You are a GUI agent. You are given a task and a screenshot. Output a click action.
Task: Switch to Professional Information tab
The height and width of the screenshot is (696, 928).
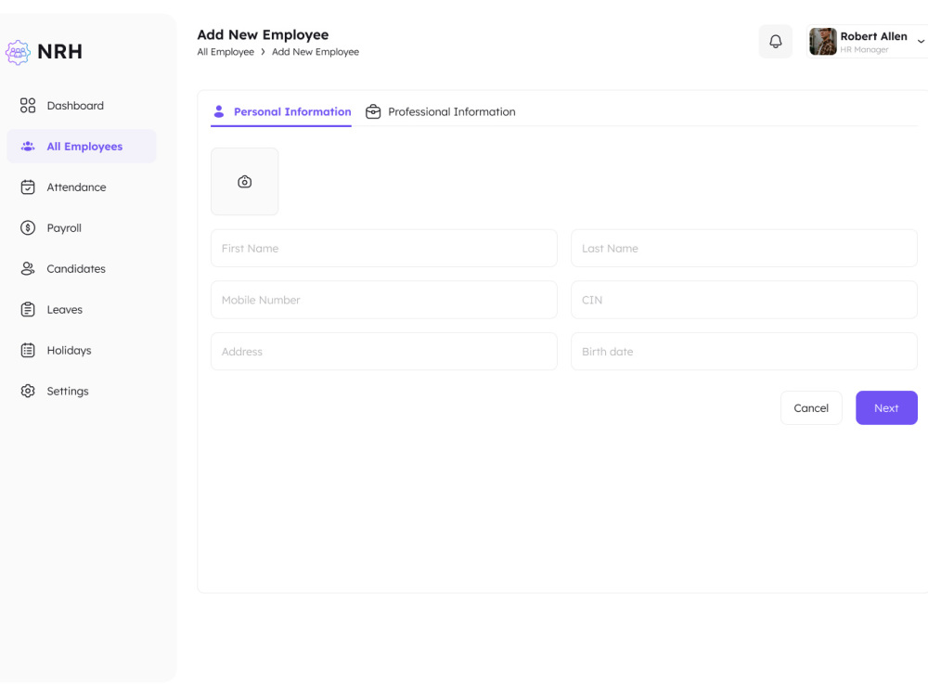pyautogui.click(x=440, y=112)
